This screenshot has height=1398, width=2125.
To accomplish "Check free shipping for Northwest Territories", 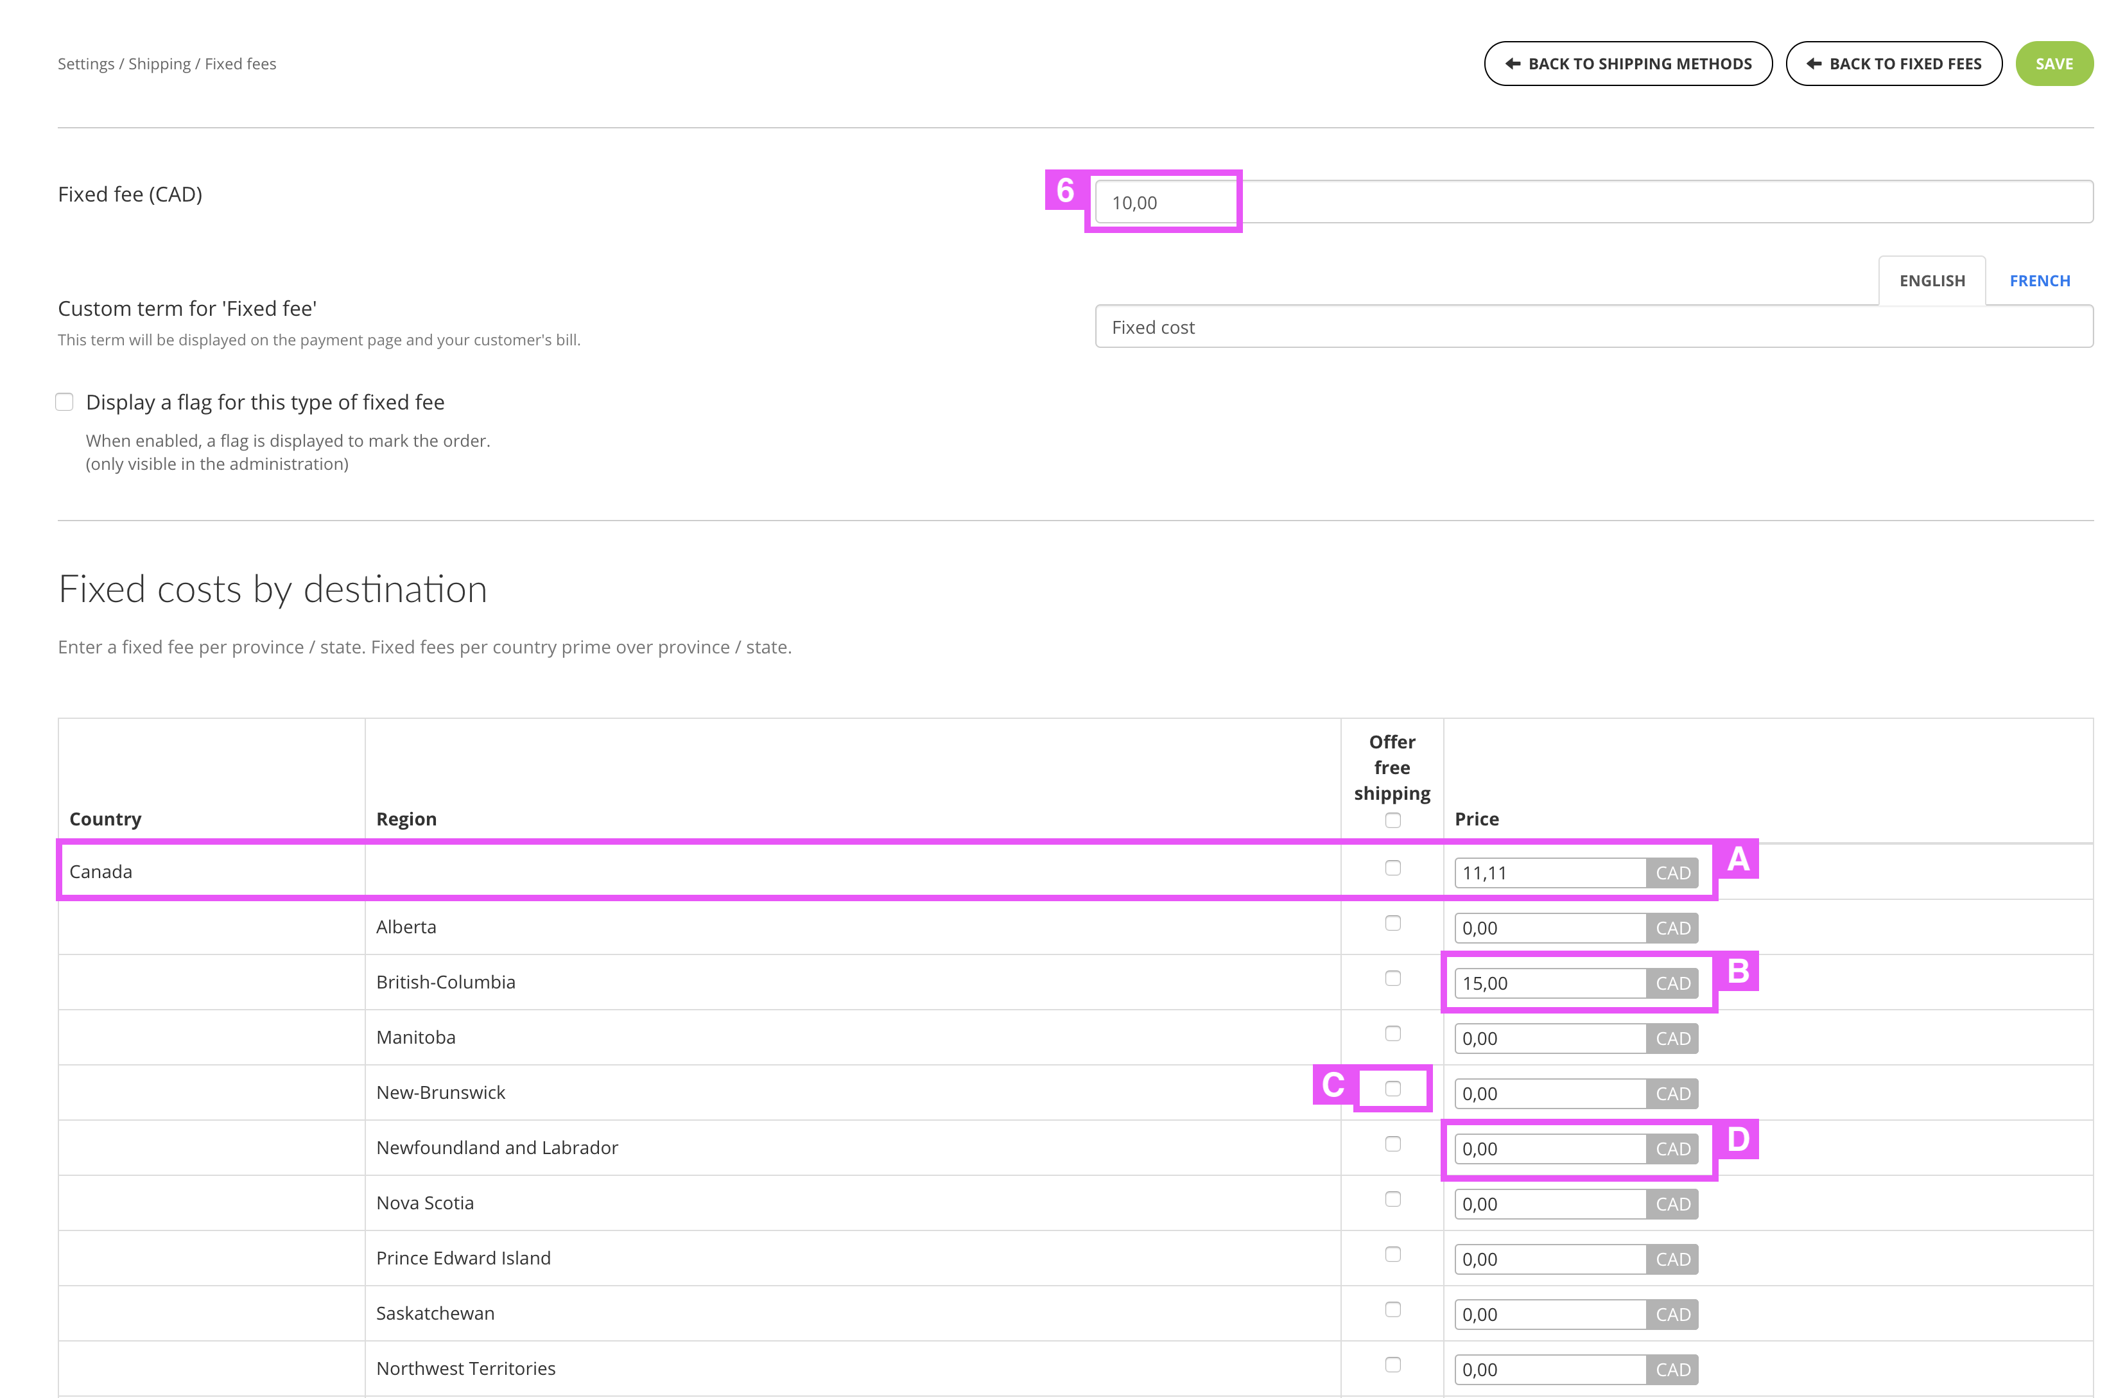I will click(x=1393, y=1364).
